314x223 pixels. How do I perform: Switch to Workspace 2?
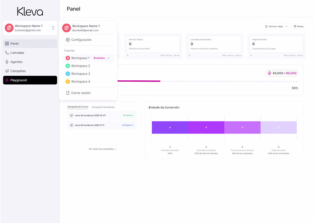[88, 66]
